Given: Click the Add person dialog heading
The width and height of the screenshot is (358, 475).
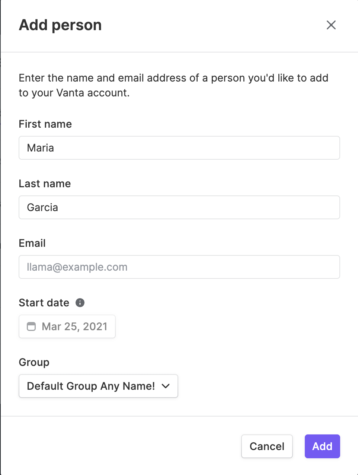Looking at the screenshot, I should pyautogui.click(x=60, y=25).
